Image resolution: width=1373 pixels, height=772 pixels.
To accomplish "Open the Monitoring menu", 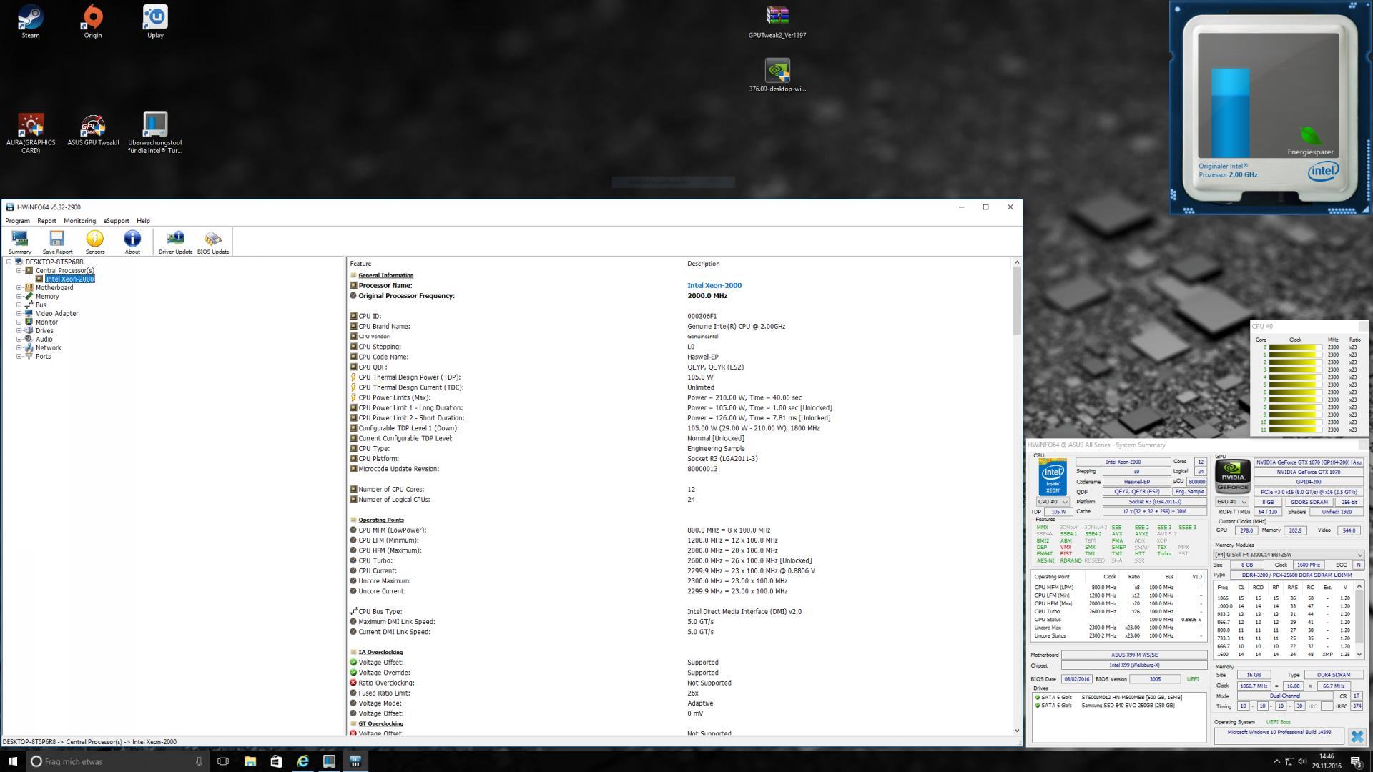I will pyautogui.click(x=79, y=221).
